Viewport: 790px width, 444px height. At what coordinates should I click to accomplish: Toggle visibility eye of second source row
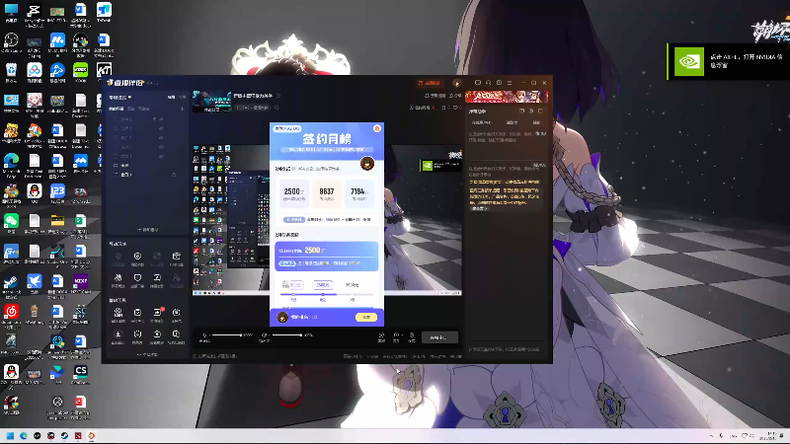click(x=161, y=128)
